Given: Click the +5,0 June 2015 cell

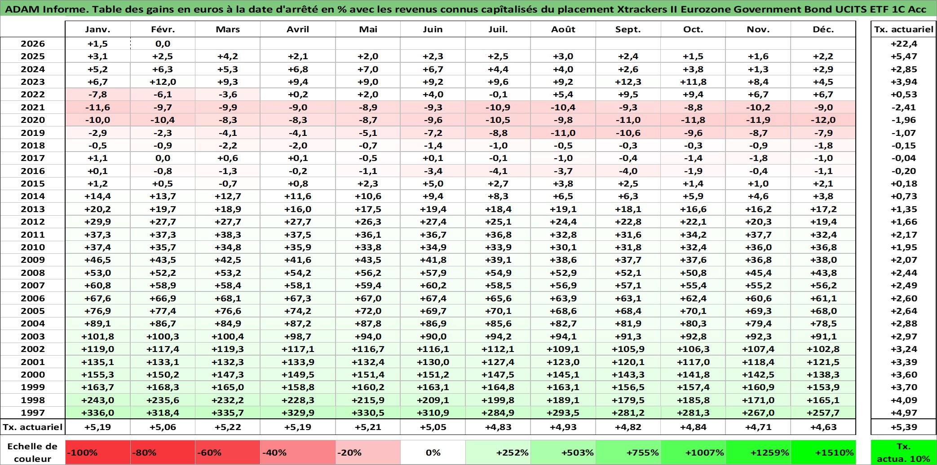Looking at the screenshot, I should pos(433,183).
